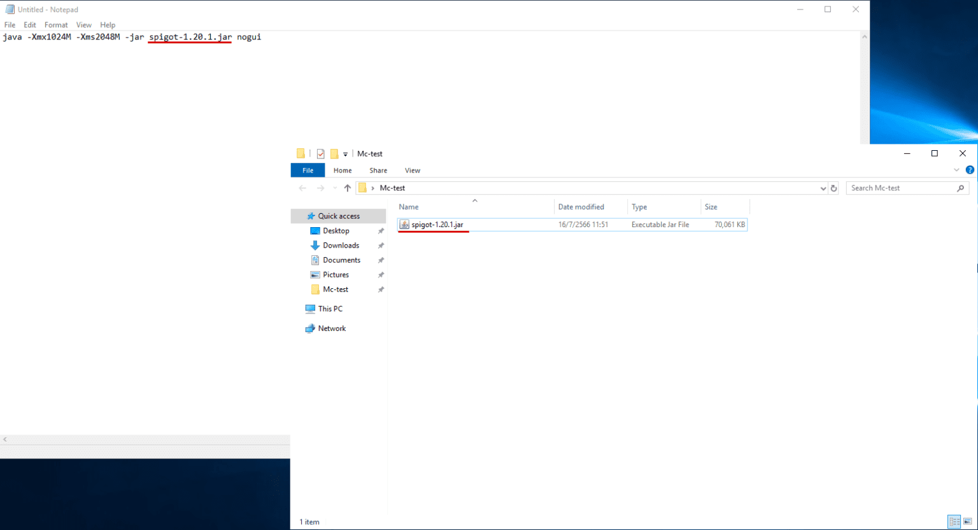Switch to the View ribbon tab
Viewport: 978px width, 530px height.
412,170
